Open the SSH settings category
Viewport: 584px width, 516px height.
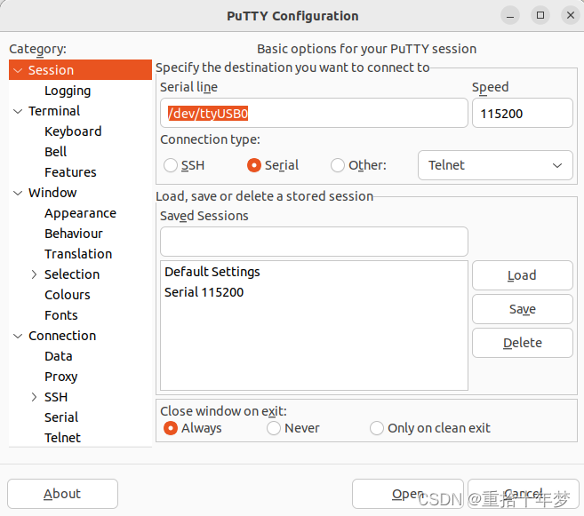click(56, 397)
